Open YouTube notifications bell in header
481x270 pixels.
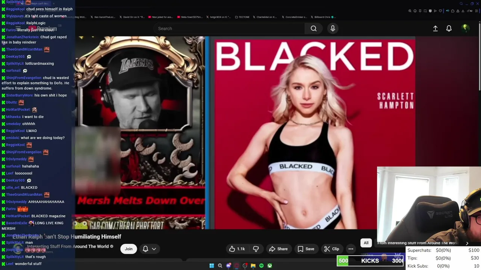pos(449,28)
